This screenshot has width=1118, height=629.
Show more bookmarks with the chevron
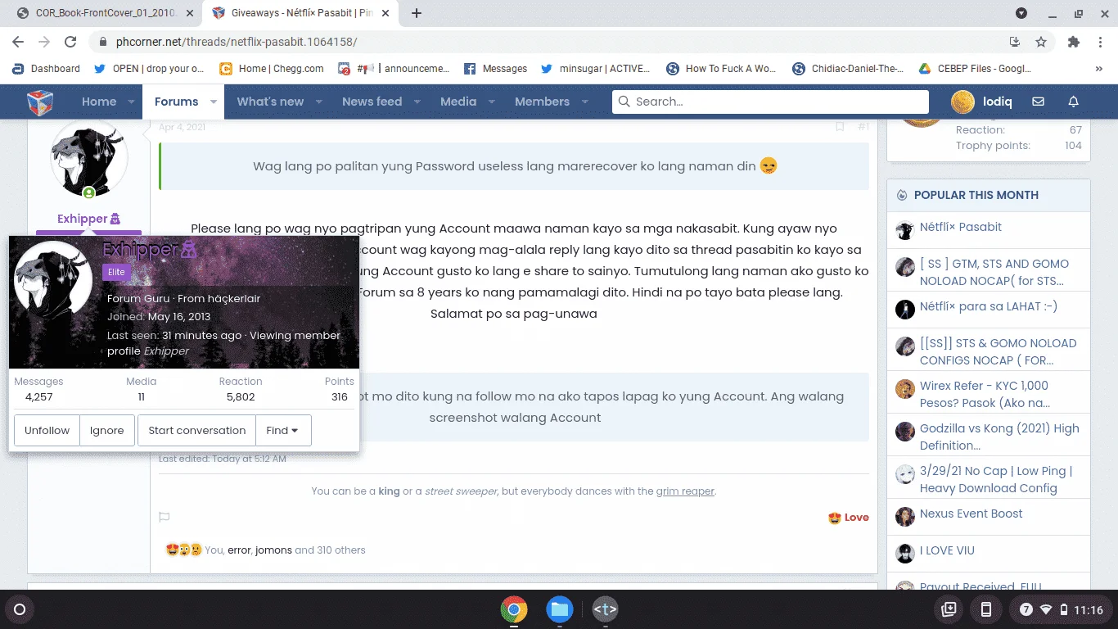pyautogui.click(x=1098, y=69)
